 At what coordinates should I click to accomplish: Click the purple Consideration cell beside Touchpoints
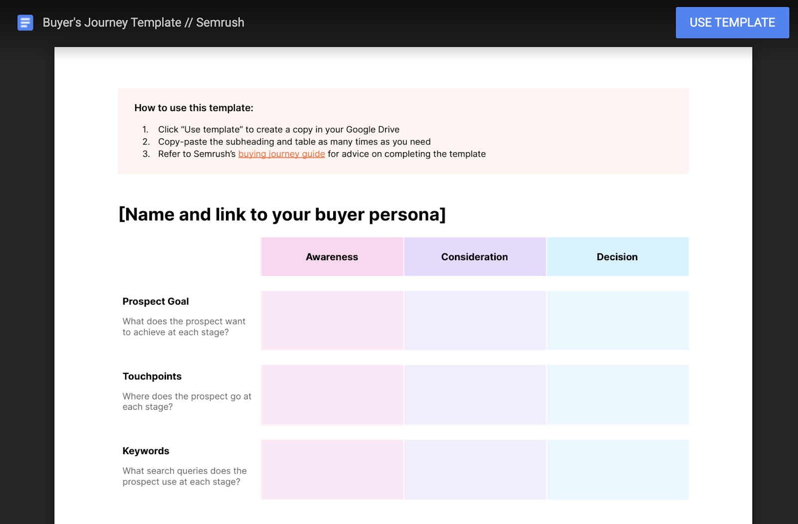[474, 394]
